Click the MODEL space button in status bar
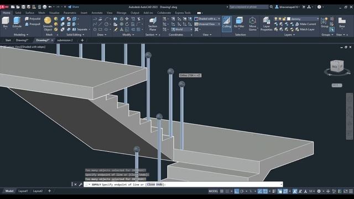 coord(213,191)
